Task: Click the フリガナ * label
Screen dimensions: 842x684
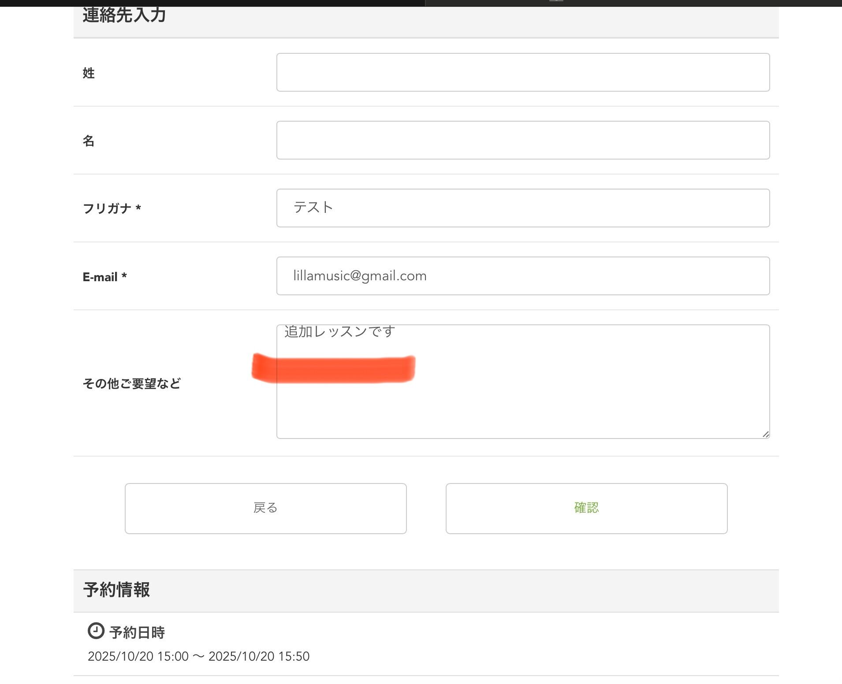Action: (x=112, y=208)
